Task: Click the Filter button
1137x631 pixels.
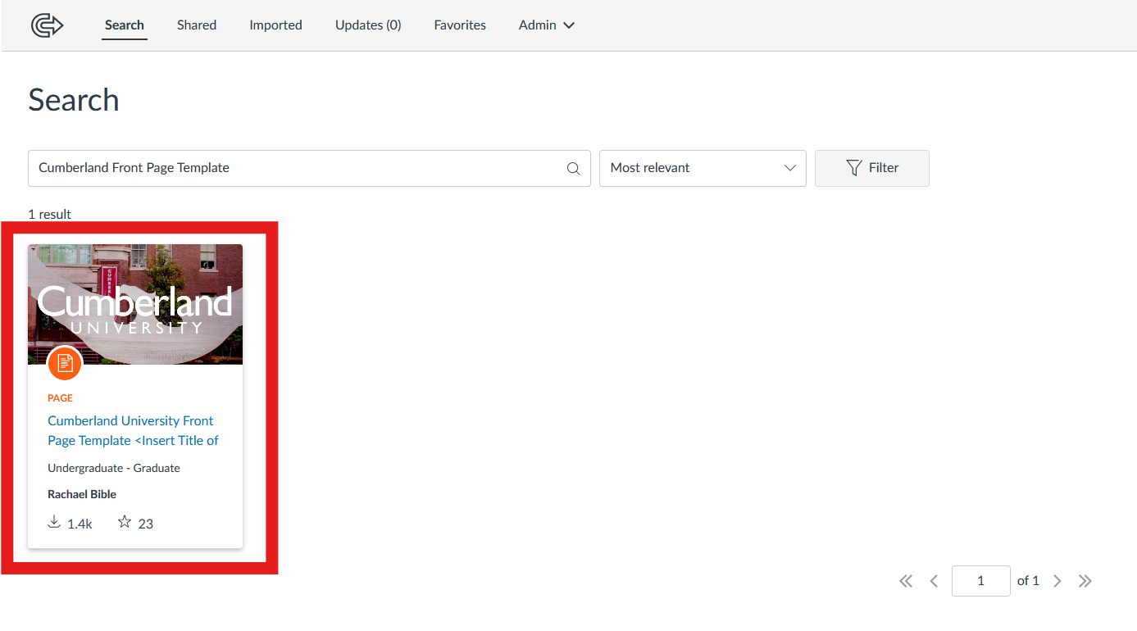Action: click(871, 168)
